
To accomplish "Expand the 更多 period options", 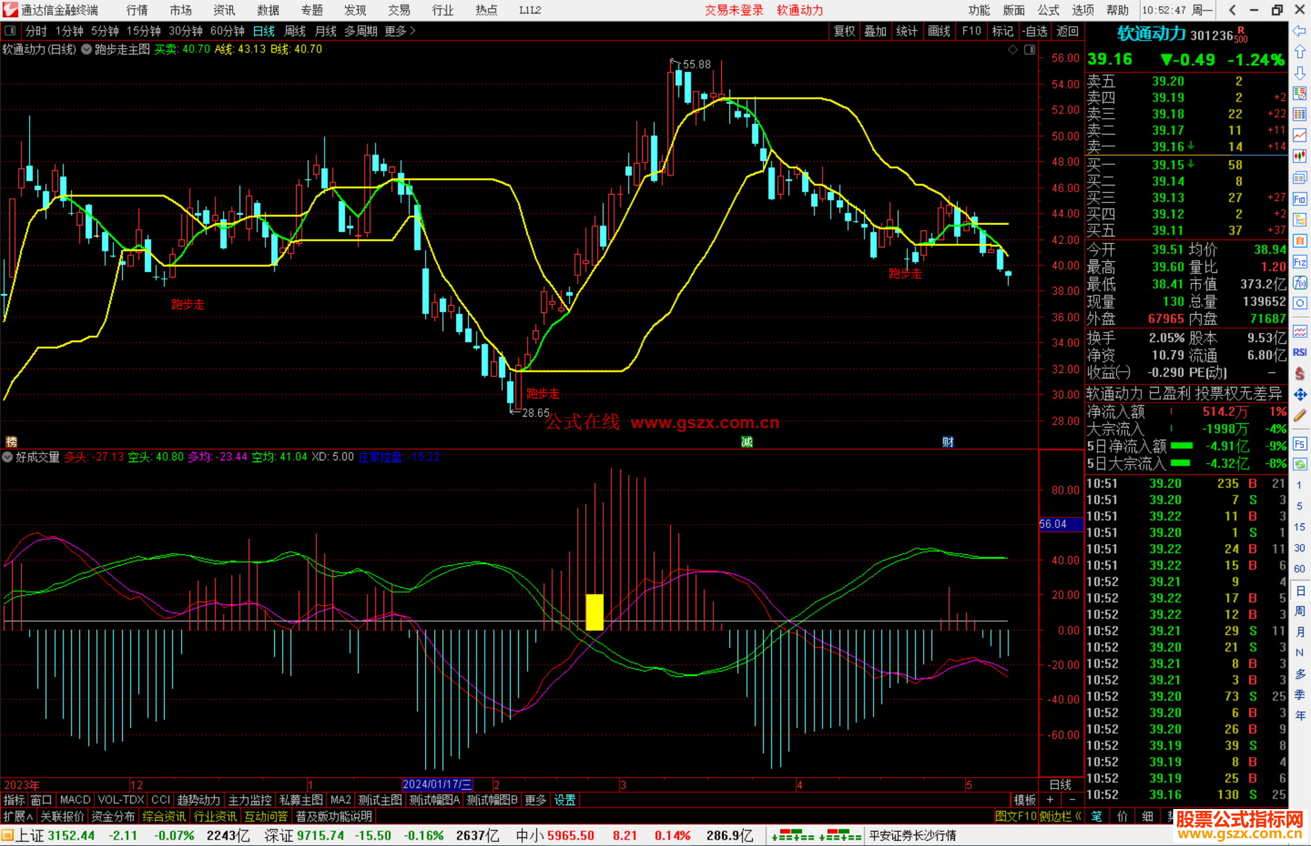I will click(399, 31).
